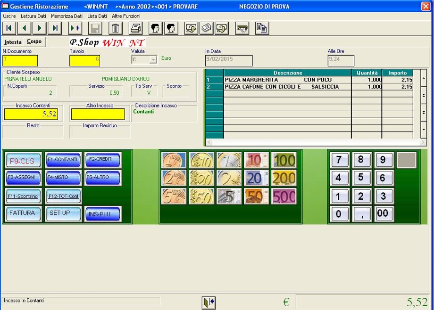The height and width of the screenshot is (310, 434).
Task: Jump to the last record
Action: click(55, 28)
